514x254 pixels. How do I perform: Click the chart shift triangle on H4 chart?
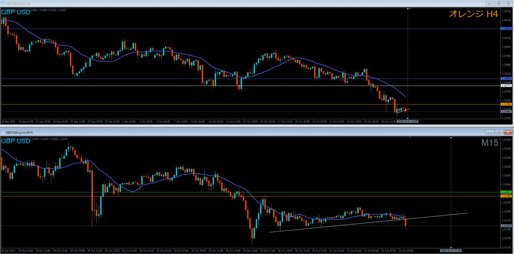click(x=407, y=9)
